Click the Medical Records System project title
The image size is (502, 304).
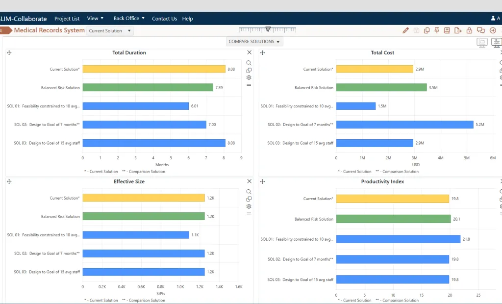pos(50,30)
